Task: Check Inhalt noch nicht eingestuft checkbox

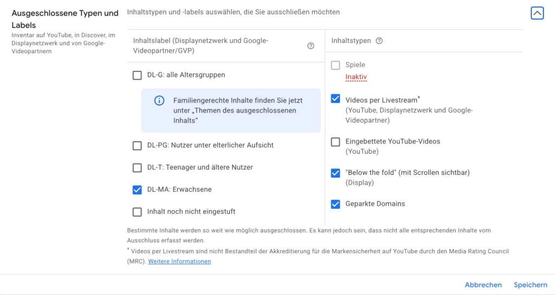Action: (x=137, y=212)
